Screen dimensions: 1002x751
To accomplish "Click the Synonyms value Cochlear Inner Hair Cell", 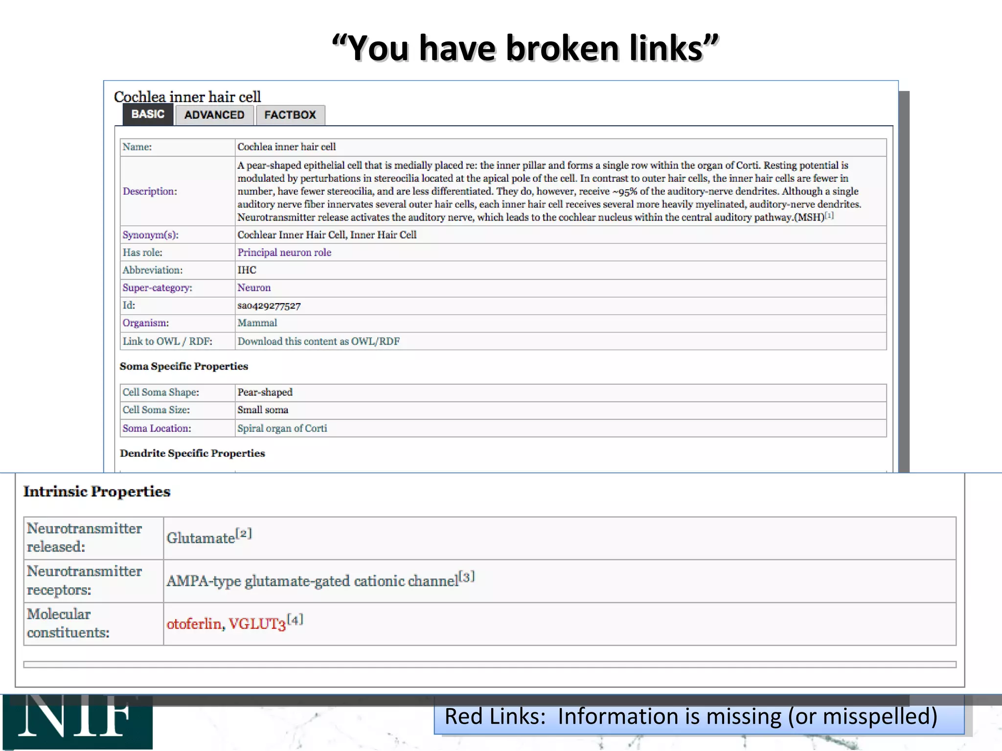I will pos(291,235).
